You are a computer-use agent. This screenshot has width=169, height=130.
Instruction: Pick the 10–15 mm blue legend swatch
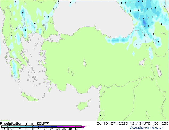(x=35, y=127)
